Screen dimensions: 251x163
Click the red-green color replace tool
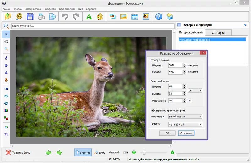[6, 118]
